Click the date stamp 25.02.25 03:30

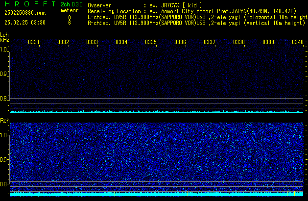pos(25,23)
